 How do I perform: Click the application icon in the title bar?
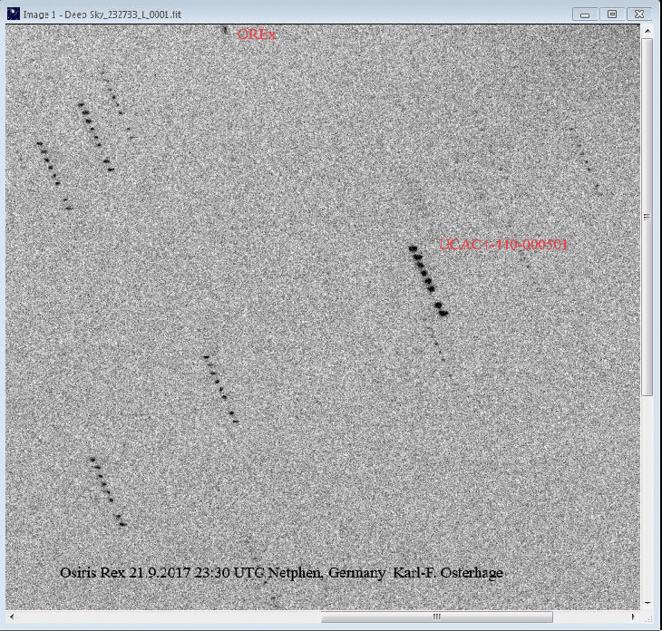13,14
